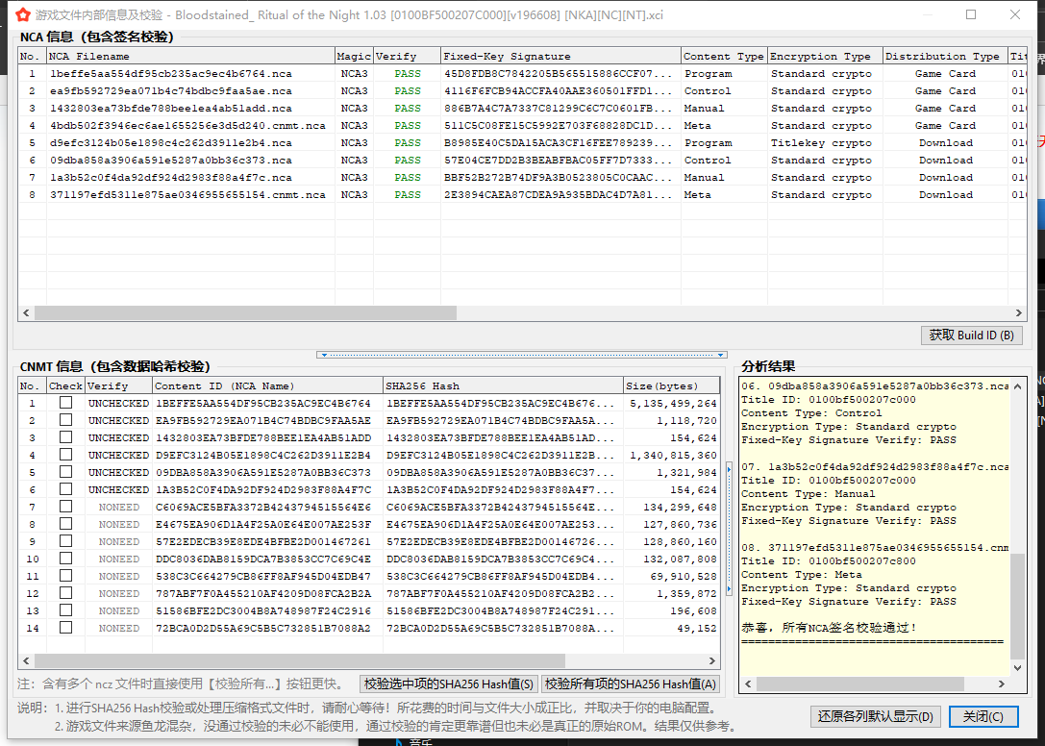
Task: Select row 09dba858a3906a591e5287a0bb36c373.nca
Action: coord(523,160)
